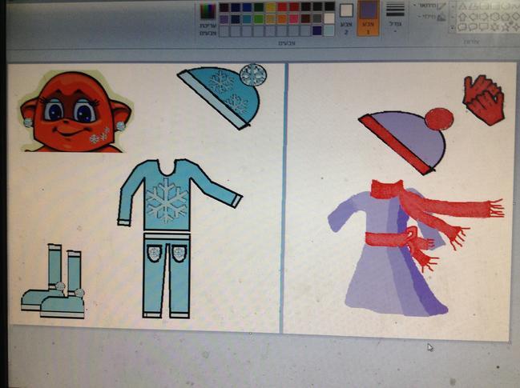This screenshot has width=520, height=388.
Task: Click the red glove on the canvas
Action: [483, 101]
